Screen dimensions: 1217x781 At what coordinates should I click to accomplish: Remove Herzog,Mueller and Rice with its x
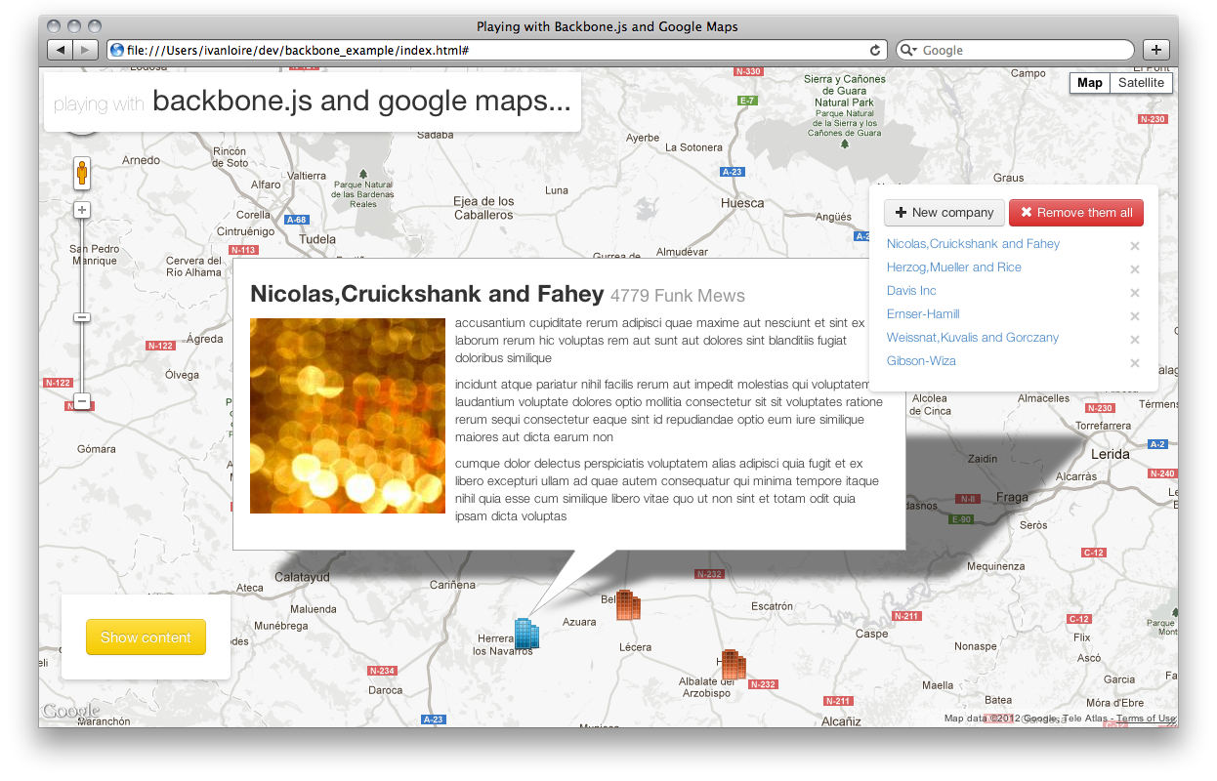tap(1135, 269)
